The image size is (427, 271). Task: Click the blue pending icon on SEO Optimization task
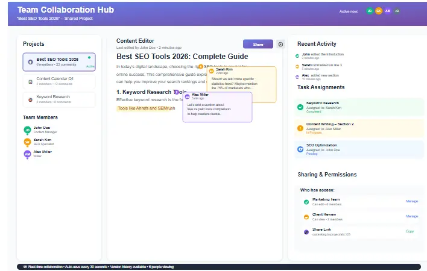(300, 149)
